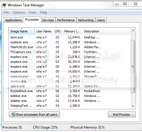Click the shield icon on Show processes button
Screen dimensions: 142x132
coord(13,114)
